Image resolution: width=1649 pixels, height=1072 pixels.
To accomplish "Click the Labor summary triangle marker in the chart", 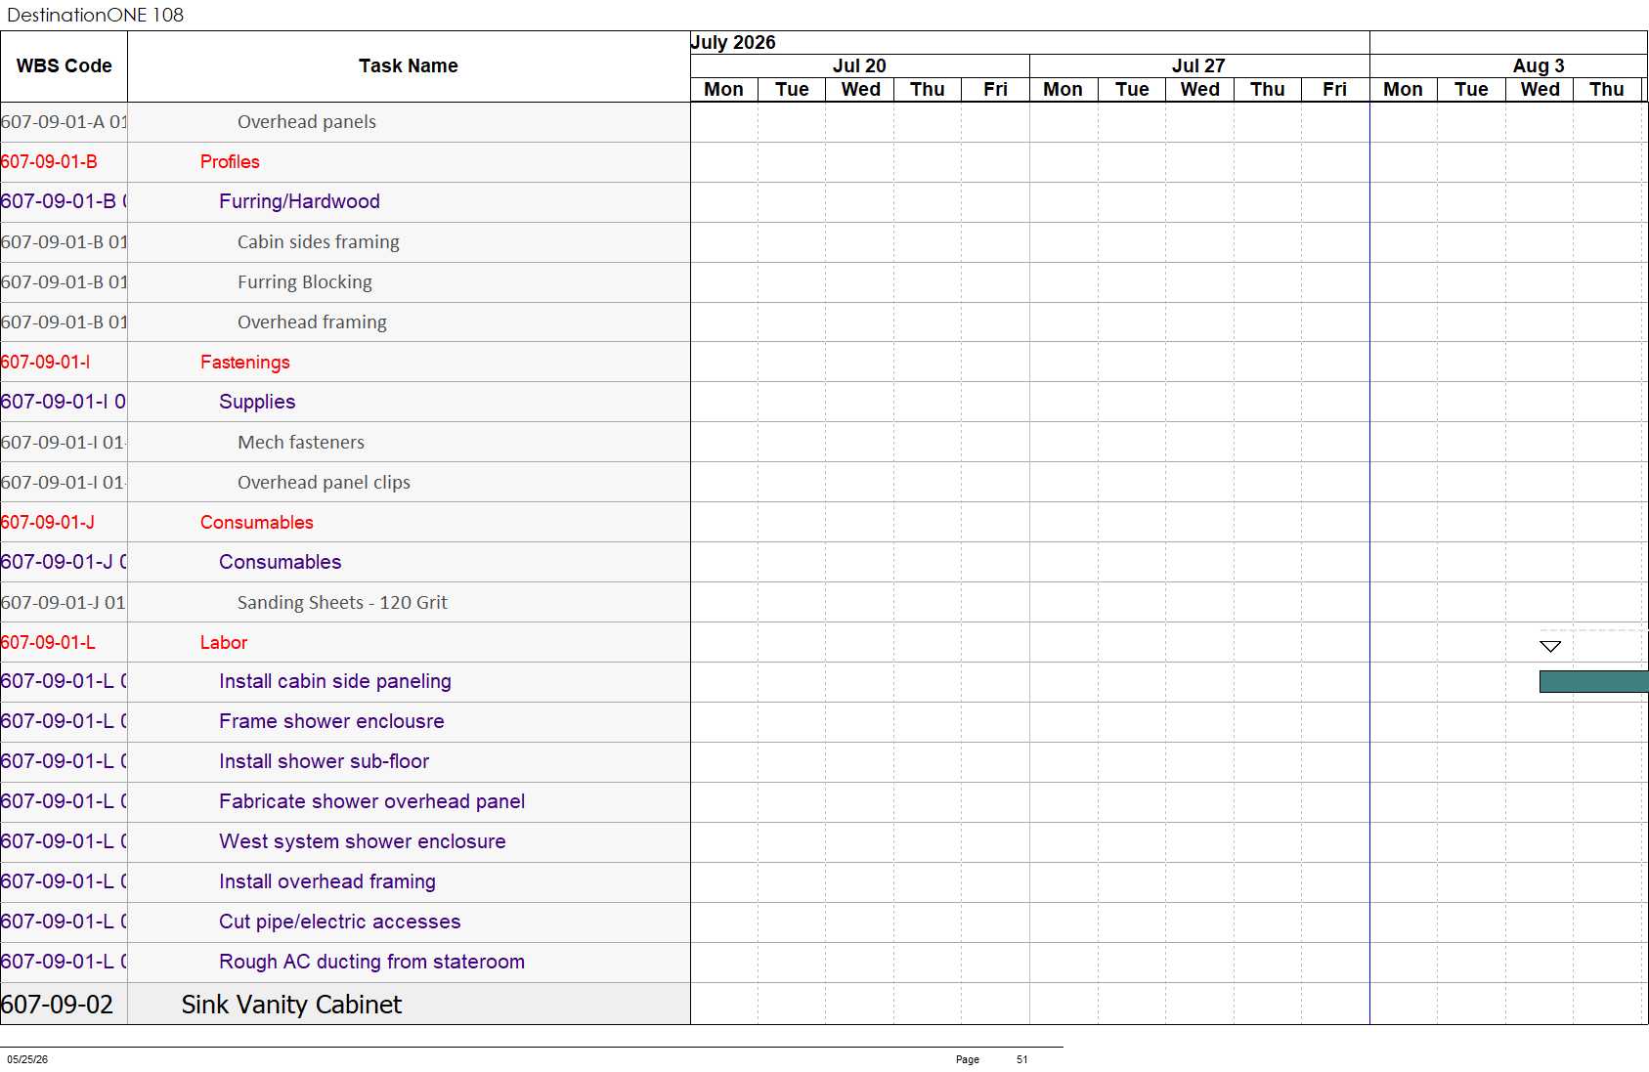I will click(x=1550, y=646).
